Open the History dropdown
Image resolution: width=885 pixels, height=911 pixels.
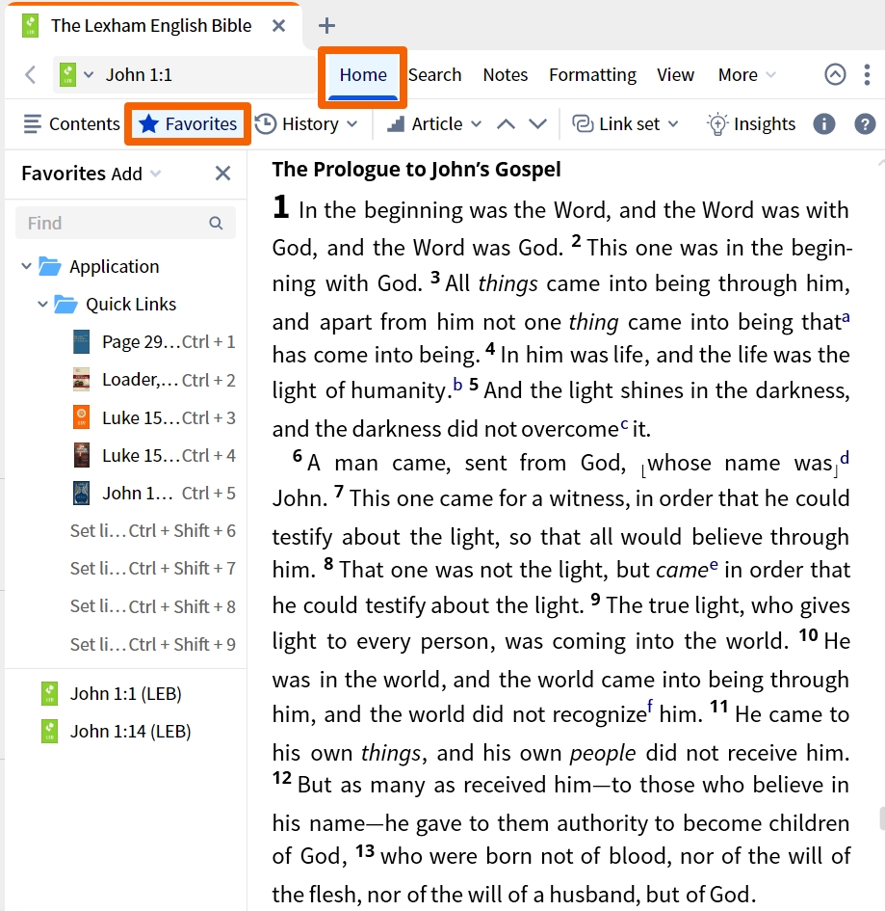click(x=306, y=123)
